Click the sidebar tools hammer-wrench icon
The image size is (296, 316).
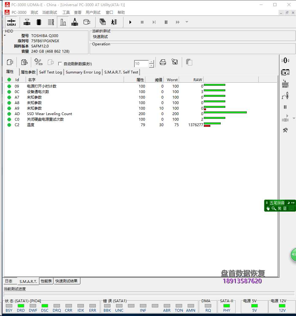click(285, 130)
